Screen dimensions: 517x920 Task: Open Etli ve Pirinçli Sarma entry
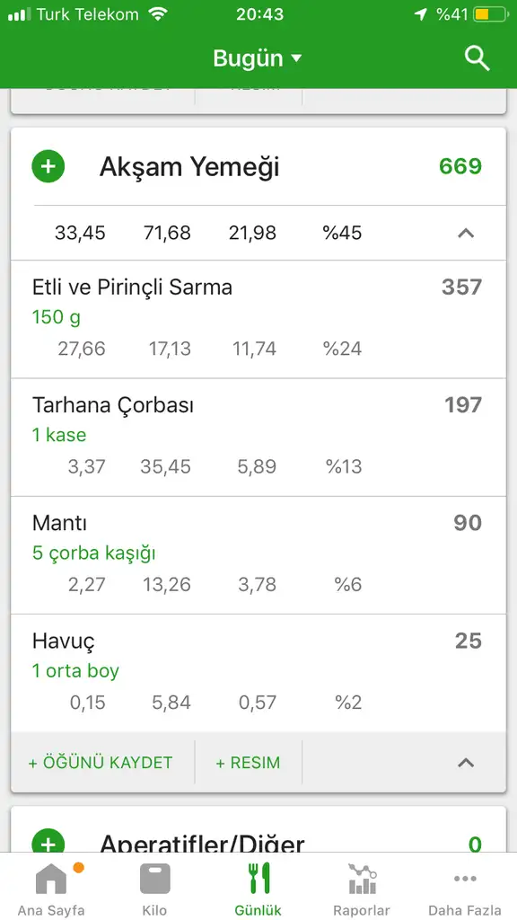[x=258, y=319]
